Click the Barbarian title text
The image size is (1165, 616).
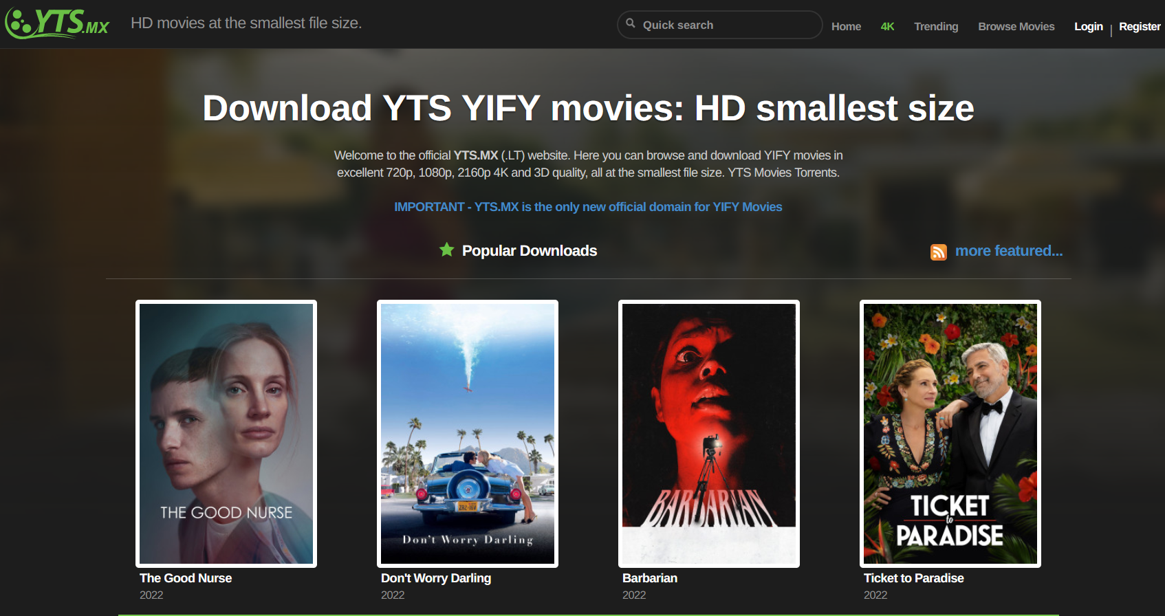click(x=650, y=578)
